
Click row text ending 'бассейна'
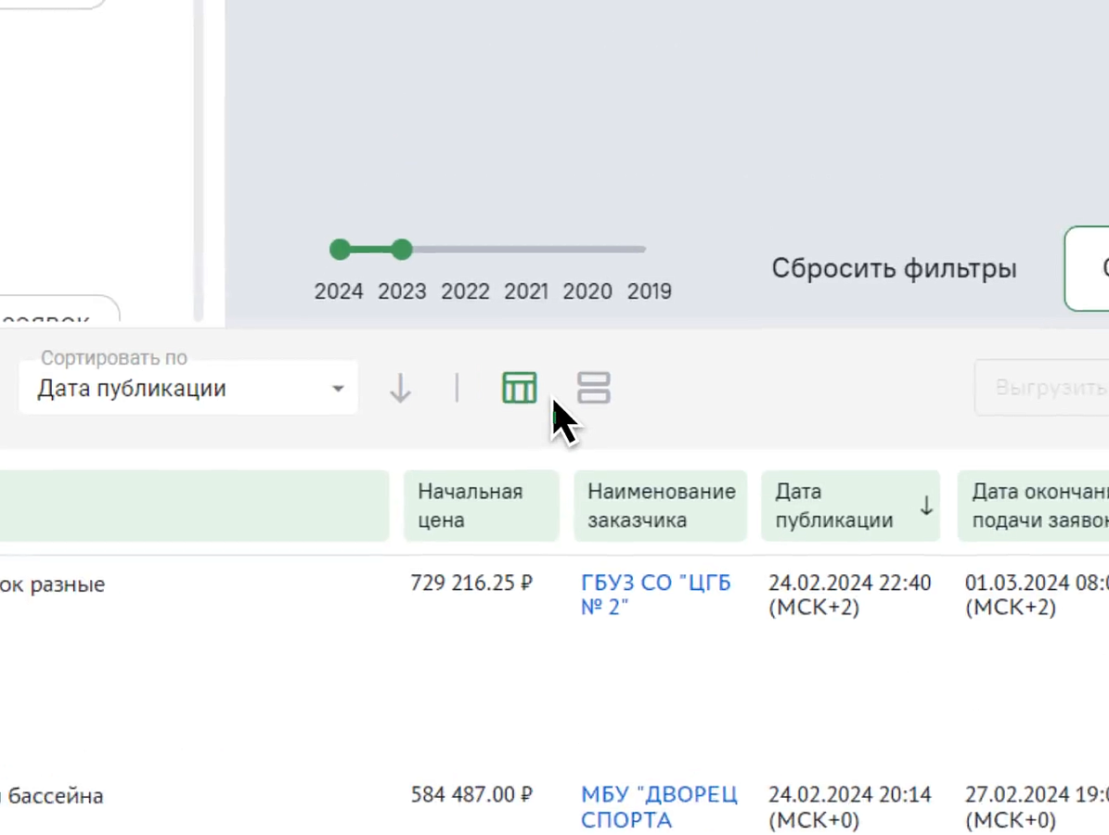52,796
